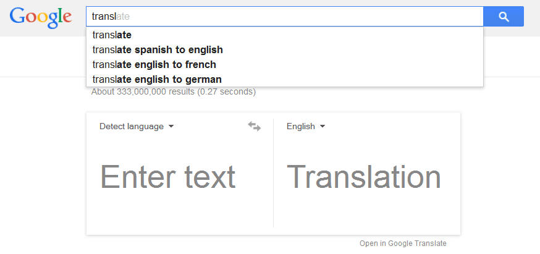540x254 pixels.
Task: Click empty space below 'Translation' placeholder
Action: tap(364, 213)
